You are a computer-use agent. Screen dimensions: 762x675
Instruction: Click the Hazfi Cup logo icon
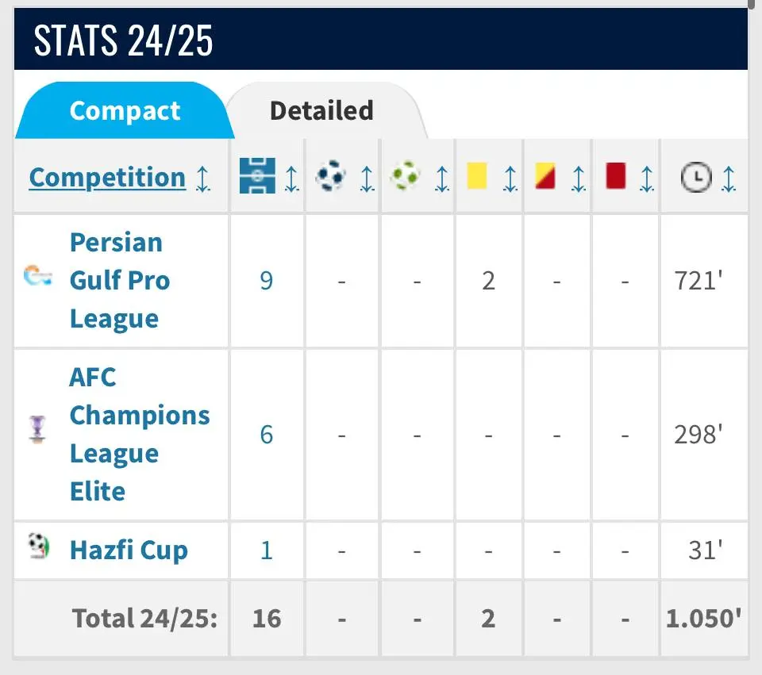coord(37,546)
